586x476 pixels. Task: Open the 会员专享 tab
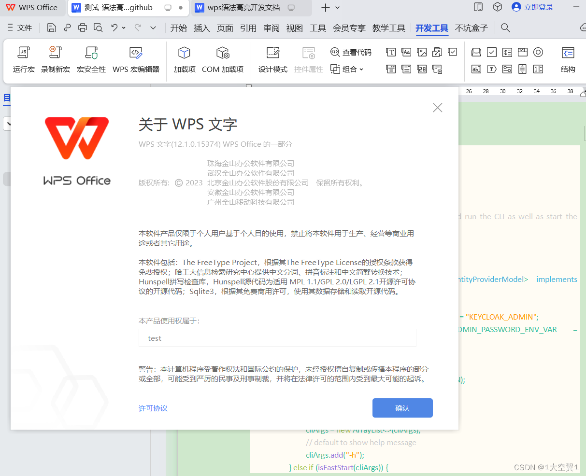coord(349,28)
